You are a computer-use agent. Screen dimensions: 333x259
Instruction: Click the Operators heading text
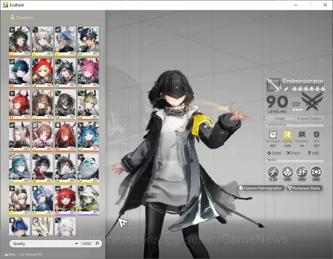[x=25, y=17]
